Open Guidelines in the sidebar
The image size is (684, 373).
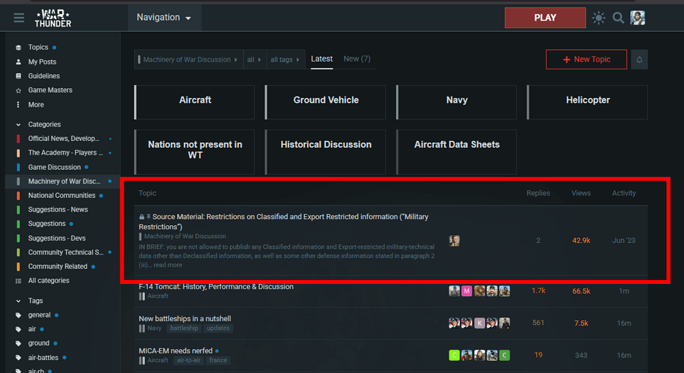44,76
